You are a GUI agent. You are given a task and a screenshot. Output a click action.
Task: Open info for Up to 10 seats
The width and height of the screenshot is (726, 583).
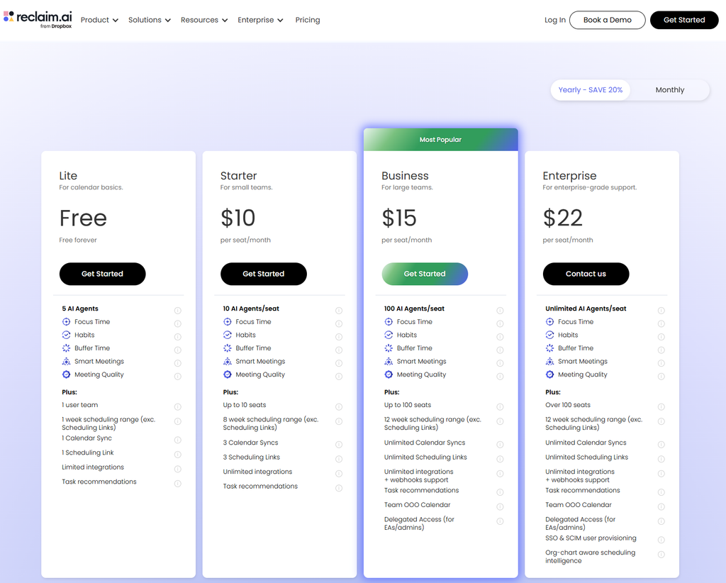pyautogui.click(x=339, y=406)
